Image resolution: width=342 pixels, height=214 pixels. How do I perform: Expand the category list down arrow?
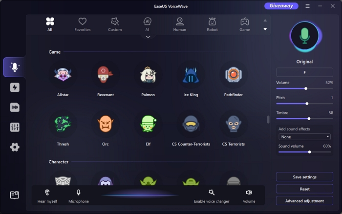click(265, 29)
